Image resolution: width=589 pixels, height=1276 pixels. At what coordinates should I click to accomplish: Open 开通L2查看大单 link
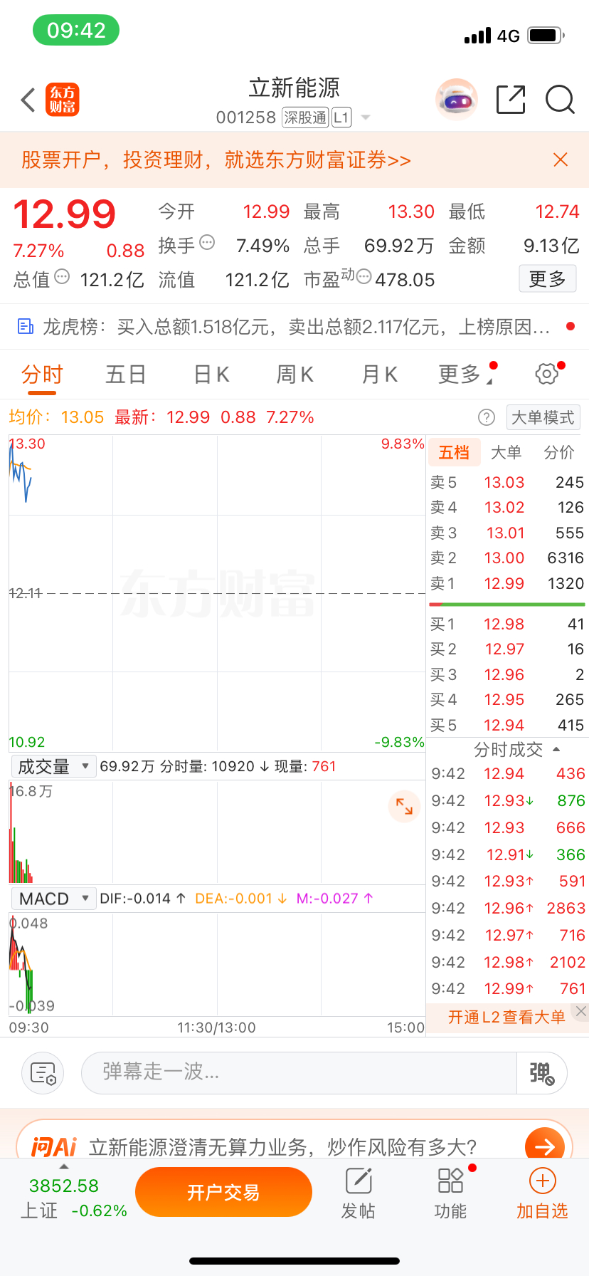(x=506, y=1017)
